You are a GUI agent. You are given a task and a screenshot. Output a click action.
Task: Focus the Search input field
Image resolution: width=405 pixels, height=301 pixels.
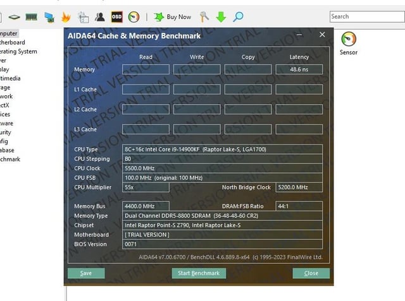click(367, 17)
